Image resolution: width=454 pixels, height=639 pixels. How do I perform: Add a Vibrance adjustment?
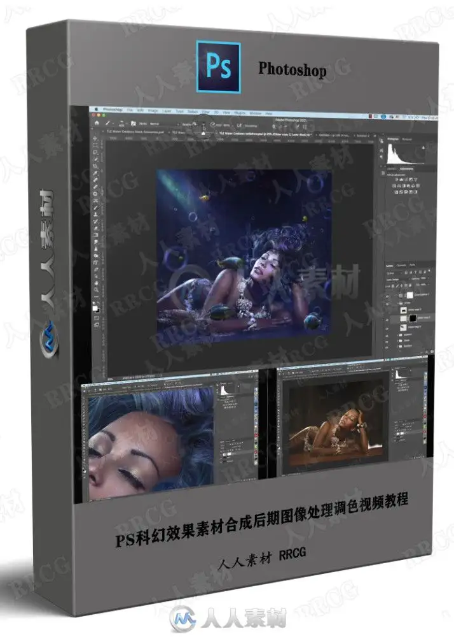click(x=416, y=179)
